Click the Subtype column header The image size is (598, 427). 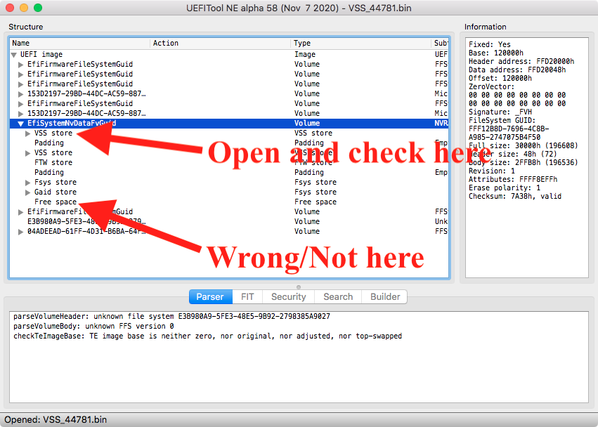point(440,43)
